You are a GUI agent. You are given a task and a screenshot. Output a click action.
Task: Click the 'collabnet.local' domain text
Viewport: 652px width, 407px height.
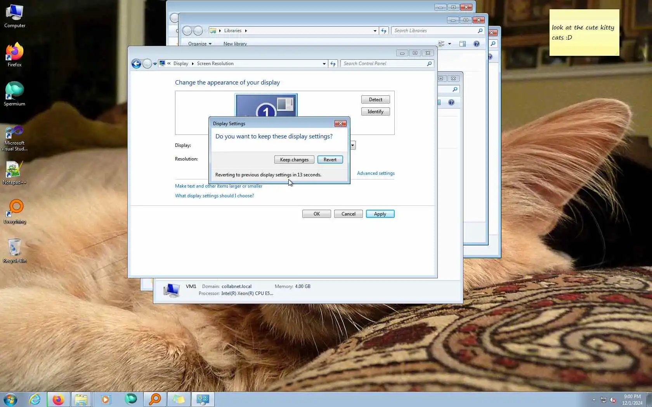(x=236, y=286)
